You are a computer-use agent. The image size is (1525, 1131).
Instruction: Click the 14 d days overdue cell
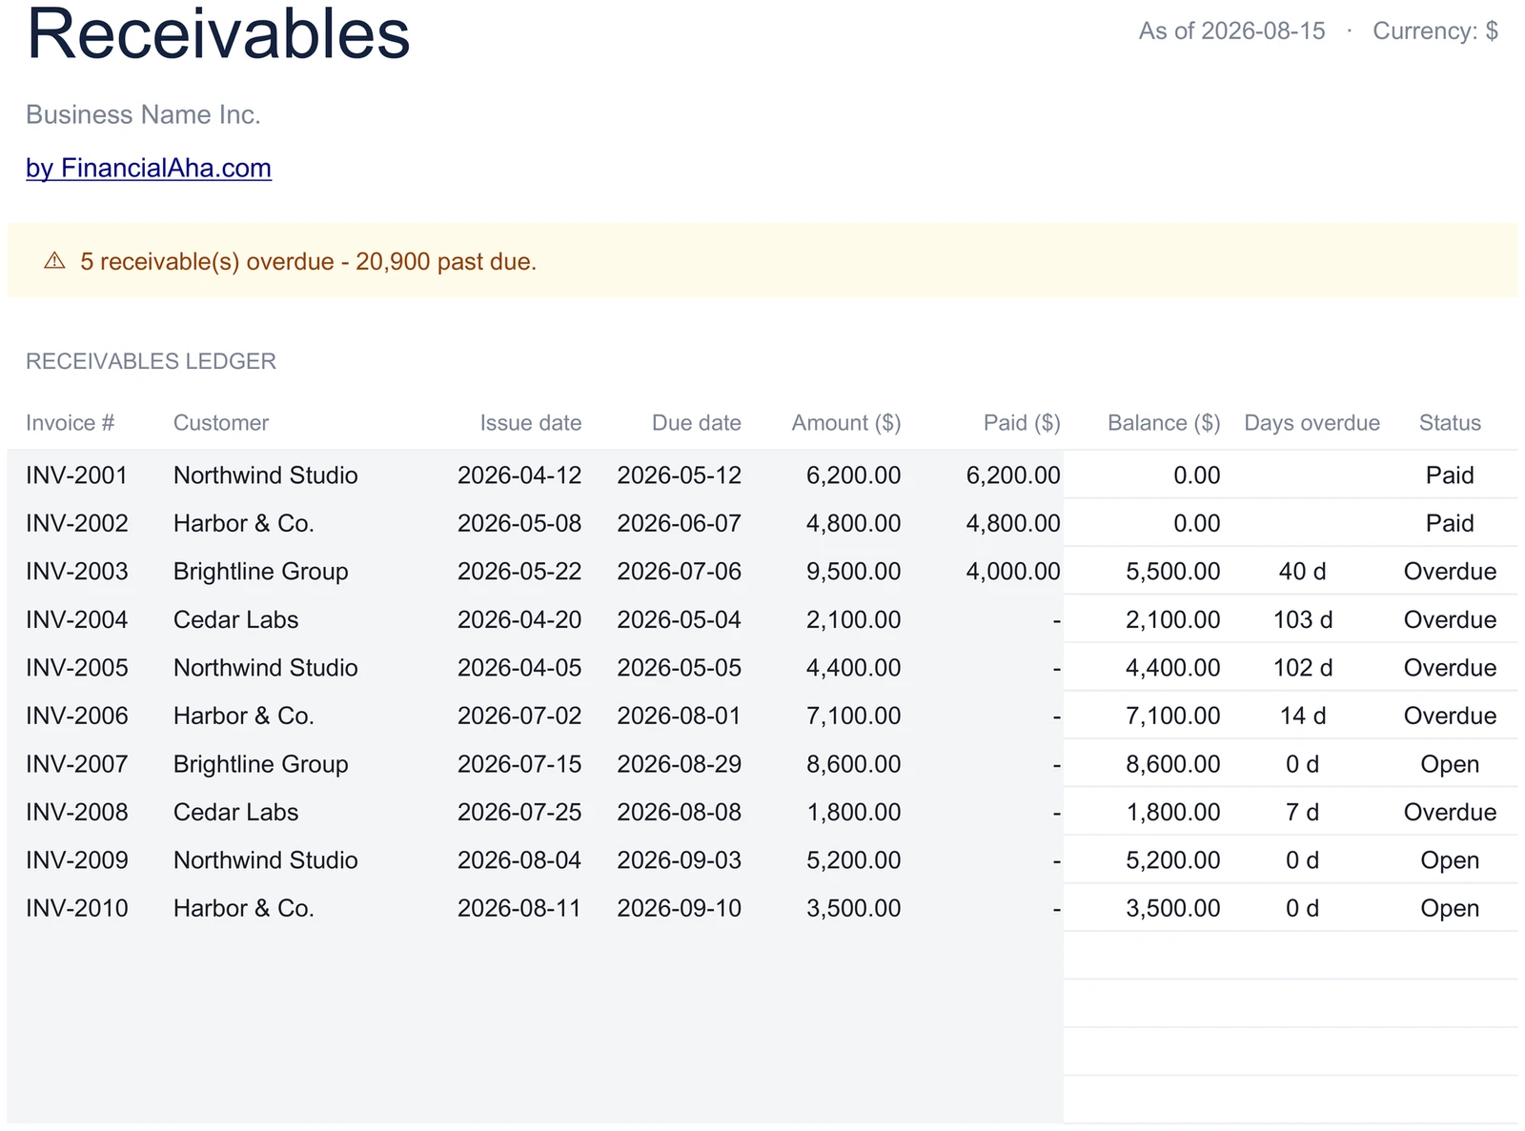coord(1302,716)
